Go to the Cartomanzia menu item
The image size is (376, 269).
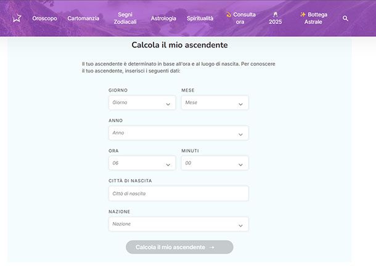point(83,18)
